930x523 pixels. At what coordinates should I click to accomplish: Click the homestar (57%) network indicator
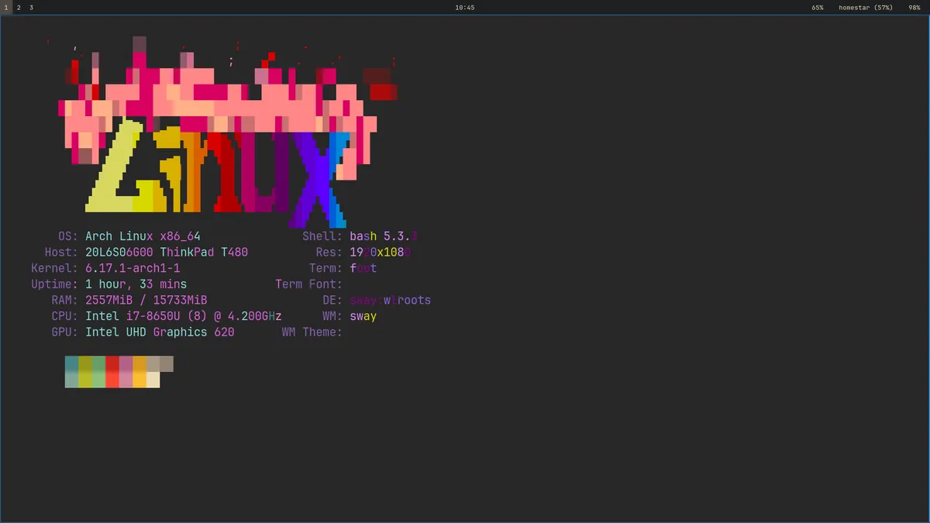coord(865,7)
